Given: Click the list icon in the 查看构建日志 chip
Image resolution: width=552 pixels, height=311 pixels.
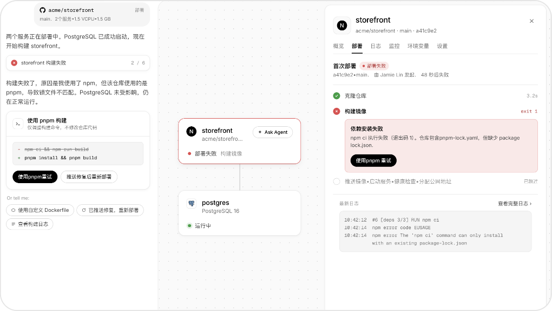Looking at the screenshot, I should 14,224.
